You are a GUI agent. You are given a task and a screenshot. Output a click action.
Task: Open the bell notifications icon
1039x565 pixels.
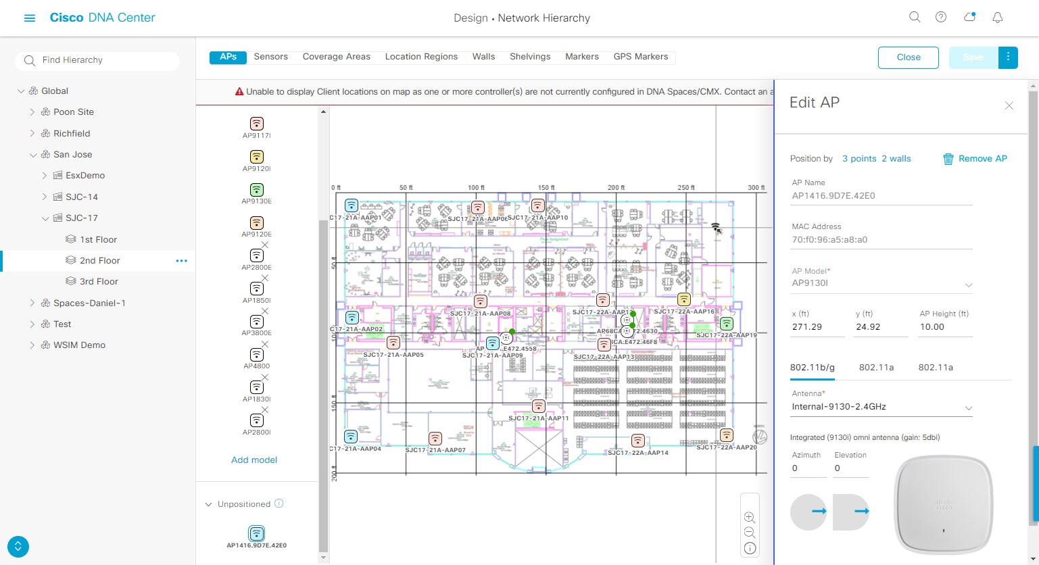click(997, 18)
